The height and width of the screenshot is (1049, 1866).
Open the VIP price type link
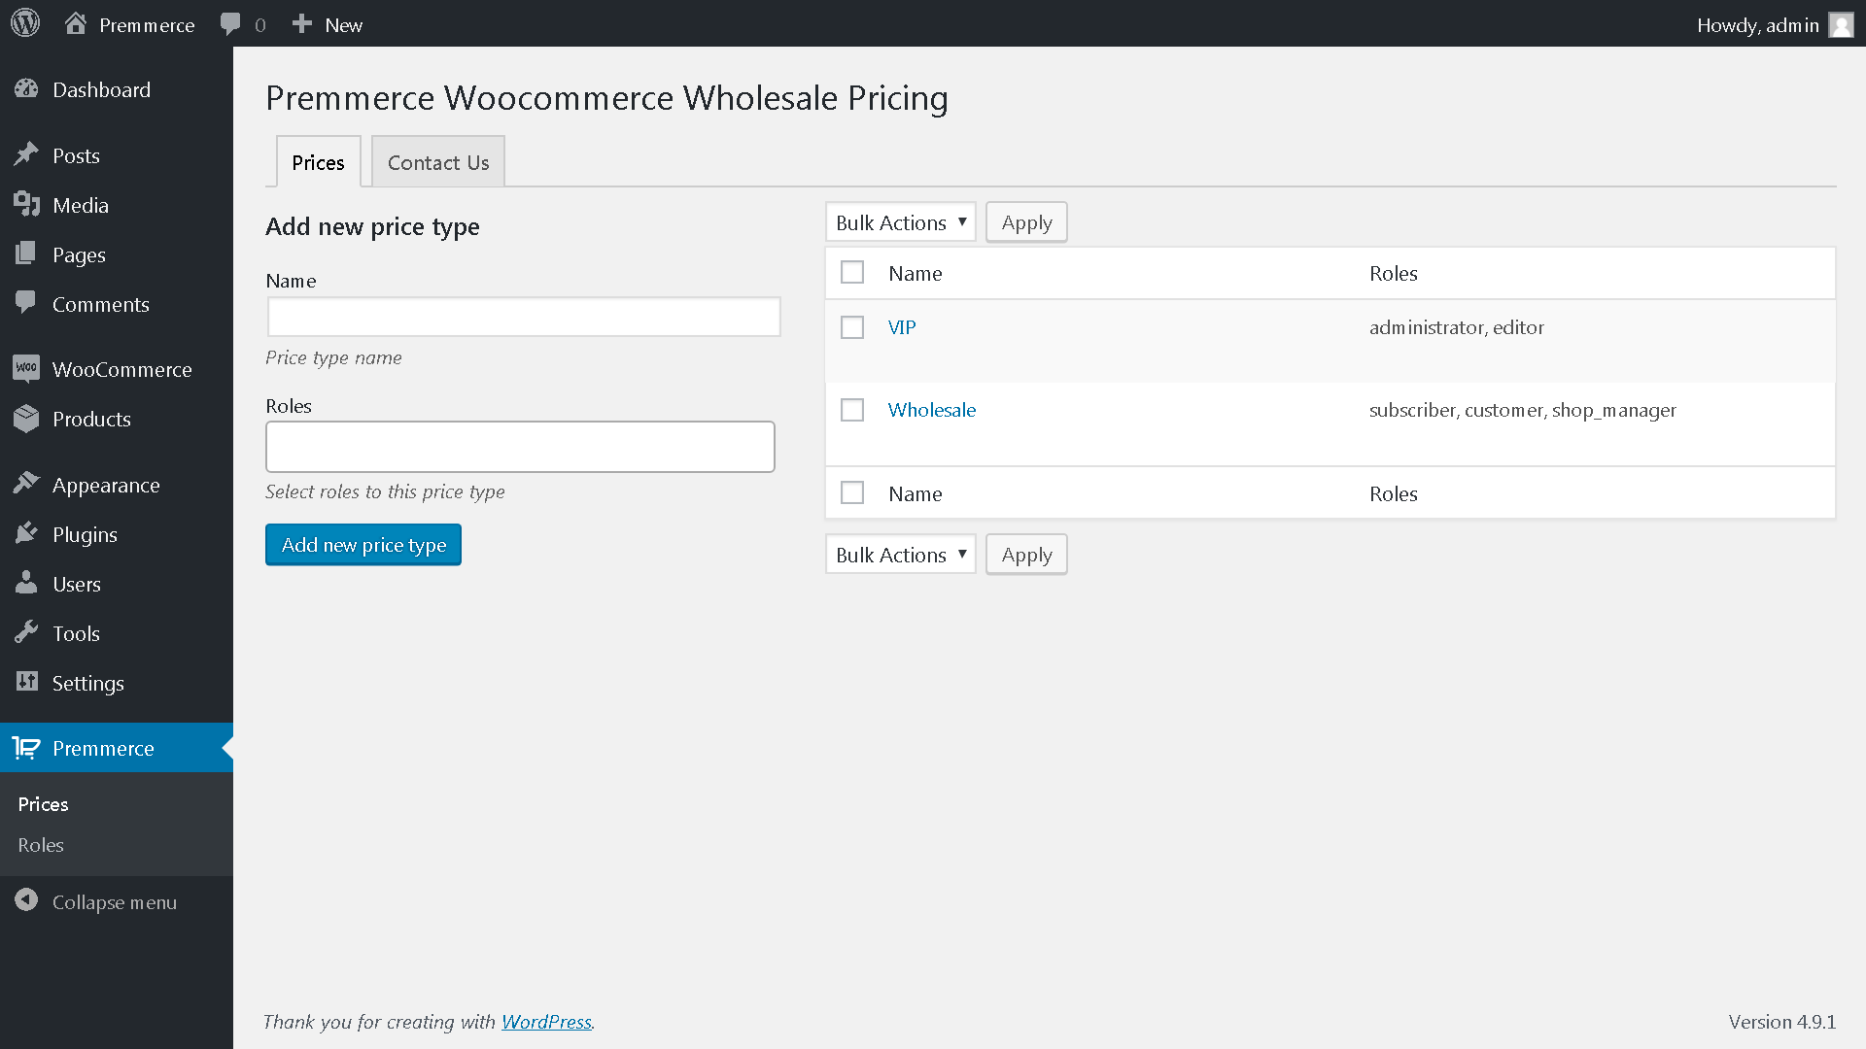tap(902, 327)
